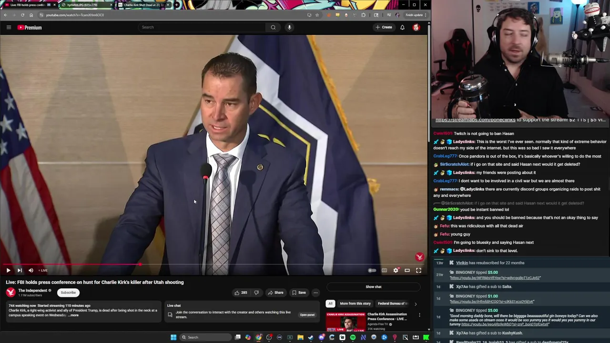This screenshot has height=343, width=610.
Task: Open options for the Agenda-Free TV video
Action: 419,315
